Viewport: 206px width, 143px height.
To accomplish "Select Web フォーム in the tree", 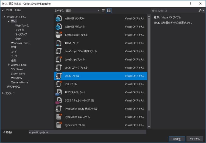I will click(22, 26).
